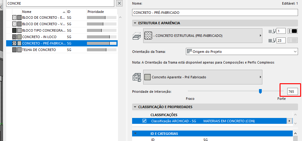Open the Concreto Aparente surface picker
Image resolution: width=302 pixels, height=141 pixels.
202,77
